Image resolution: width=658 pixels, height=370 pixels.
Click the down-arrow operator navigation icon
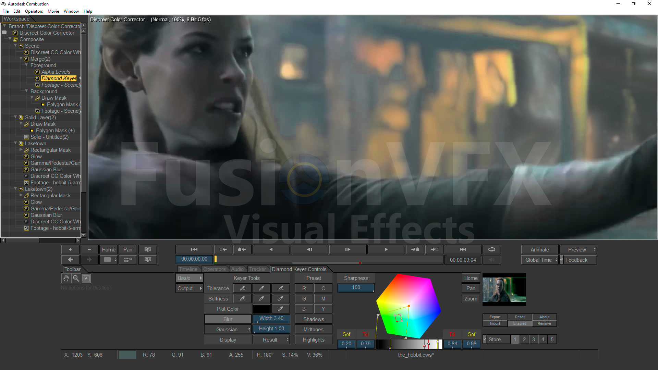click(x=148, y=260)
